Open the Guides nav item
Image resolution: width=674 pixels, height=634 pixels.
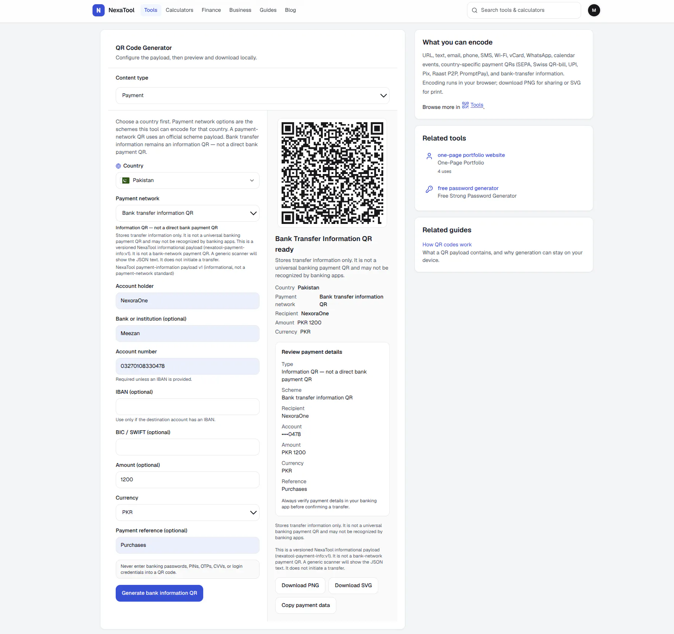click(x=268, y=10)
